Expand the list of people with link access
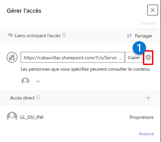Image resolution: width=161 pixels, height=142 pixels. point(38,81)
